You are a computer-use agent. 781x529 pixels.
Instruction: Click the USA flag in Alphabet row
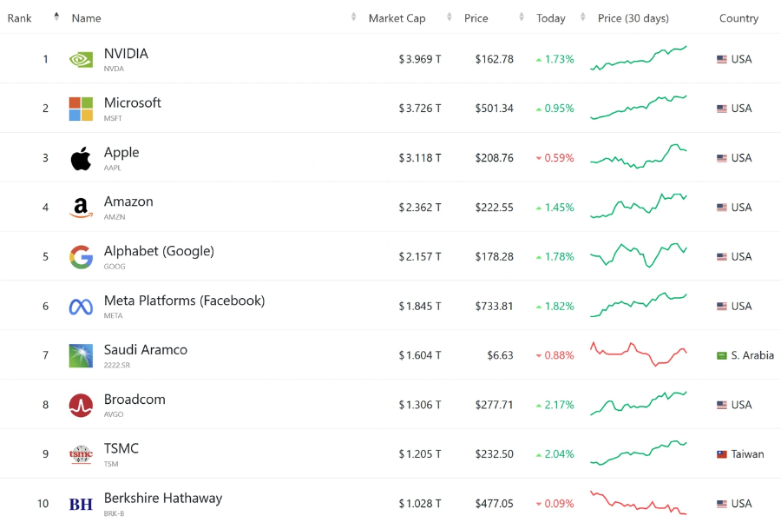click(x=722, y=257)
